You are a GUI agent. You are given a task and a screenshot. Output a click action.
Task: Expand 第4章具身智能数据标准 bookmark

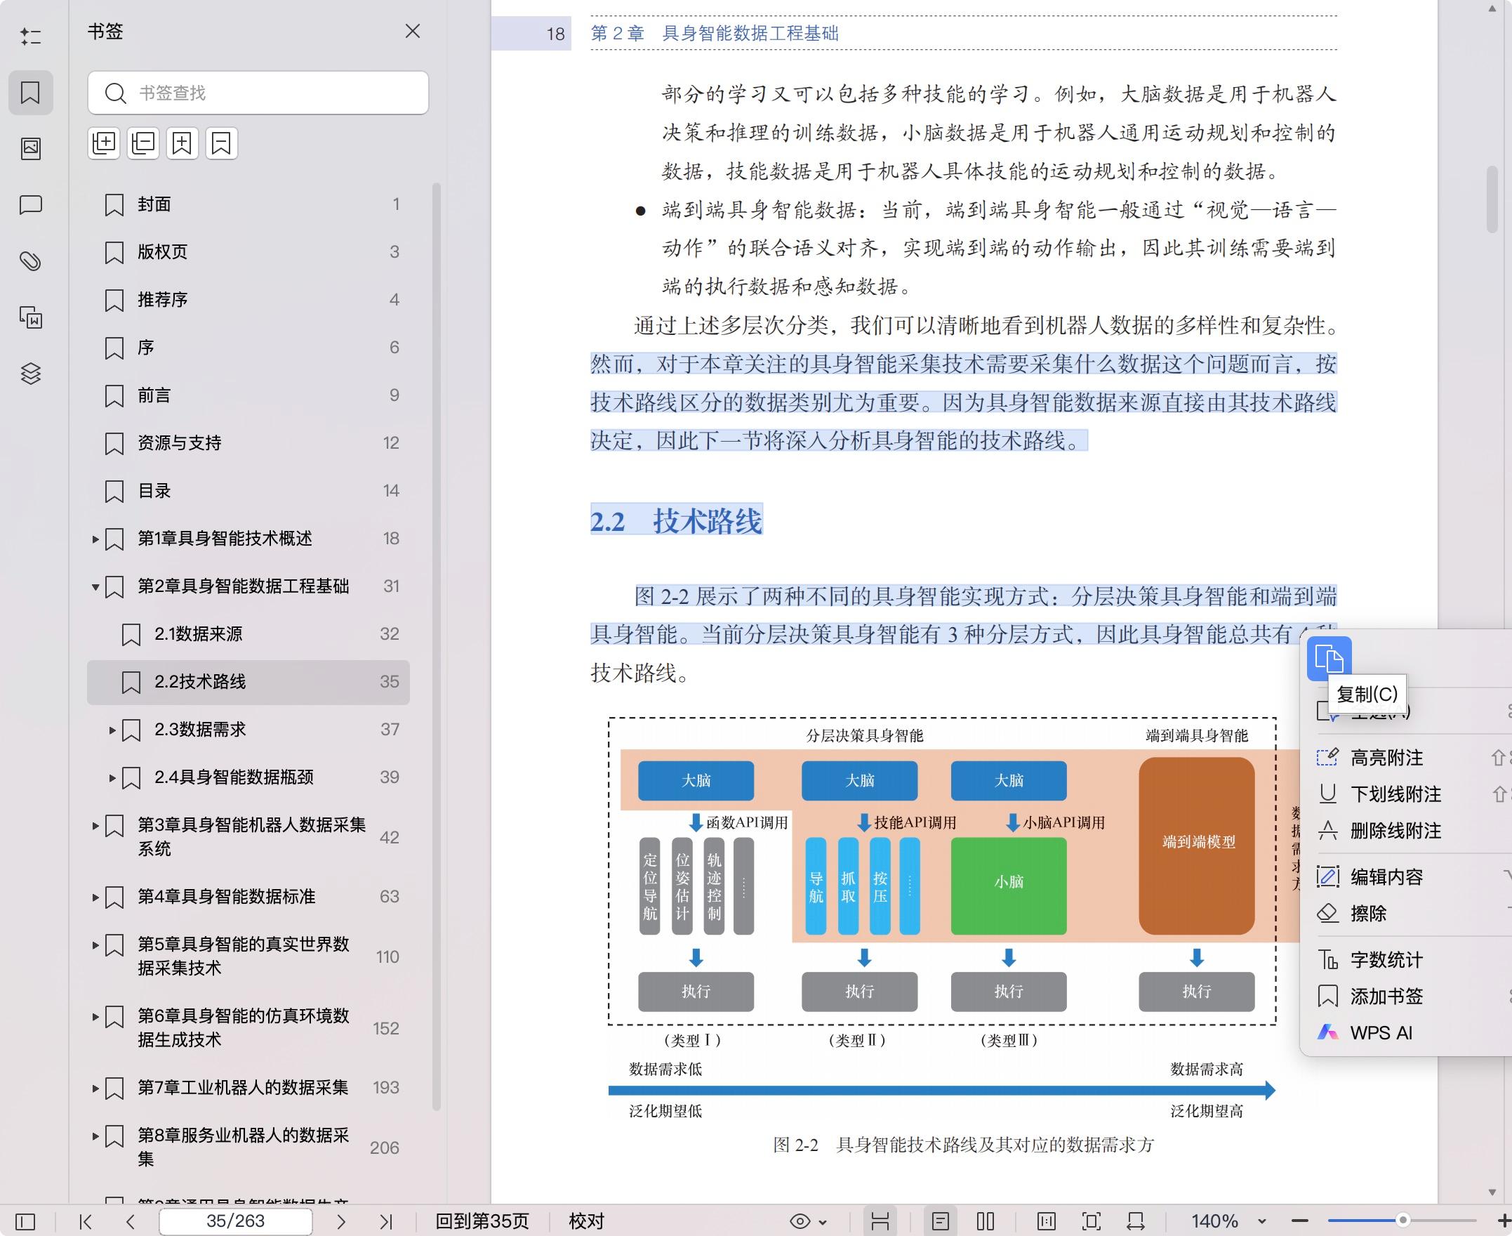pos(95,897)
